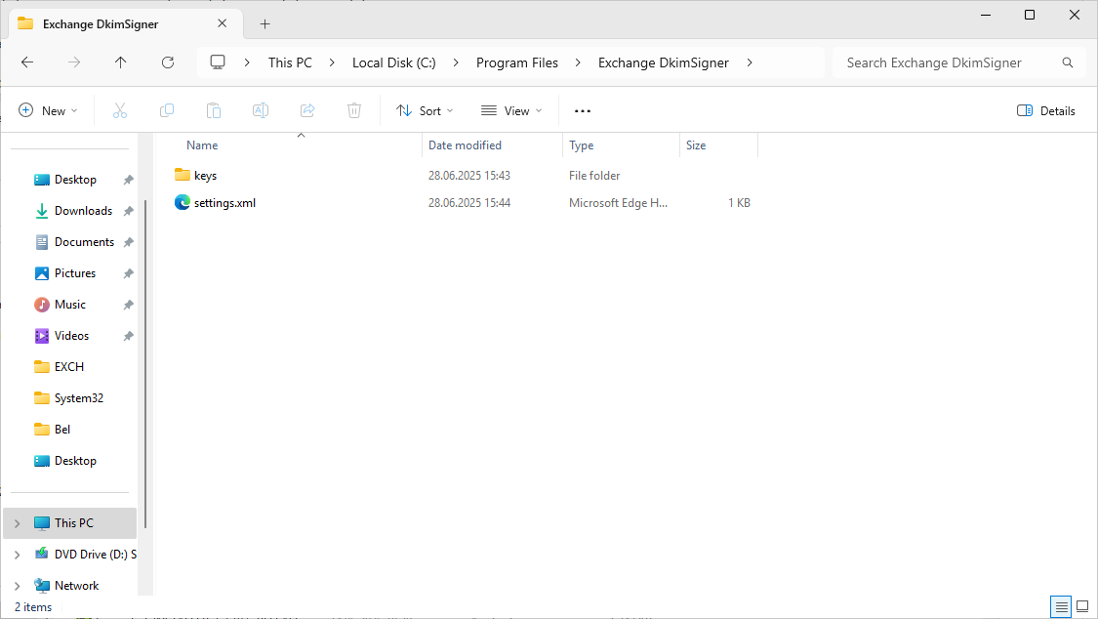Click pin icon next to Downloads

click(128, 211)
